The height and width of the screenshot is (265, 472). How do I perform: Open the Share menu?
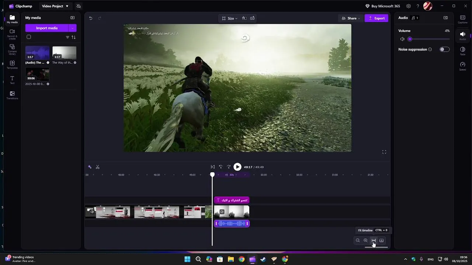pos(351,18)
